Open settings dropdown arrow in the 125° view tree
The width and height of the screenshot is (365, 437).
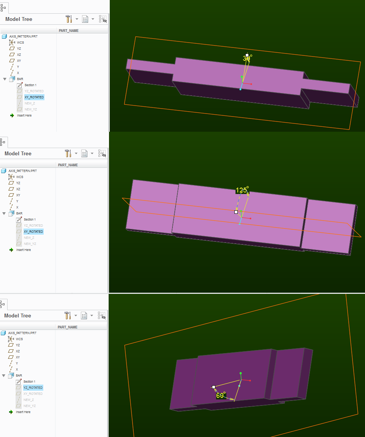click(x=76, y=153)
